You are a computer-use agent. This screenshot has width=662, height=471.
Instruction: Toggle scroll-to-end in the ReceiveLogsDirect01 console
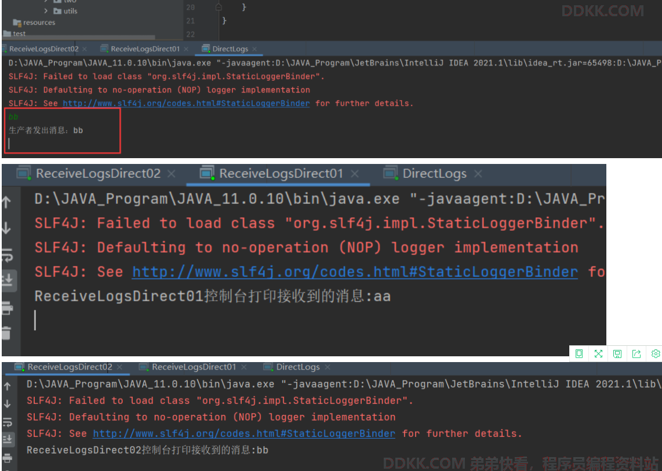click(x=8, y=280)
